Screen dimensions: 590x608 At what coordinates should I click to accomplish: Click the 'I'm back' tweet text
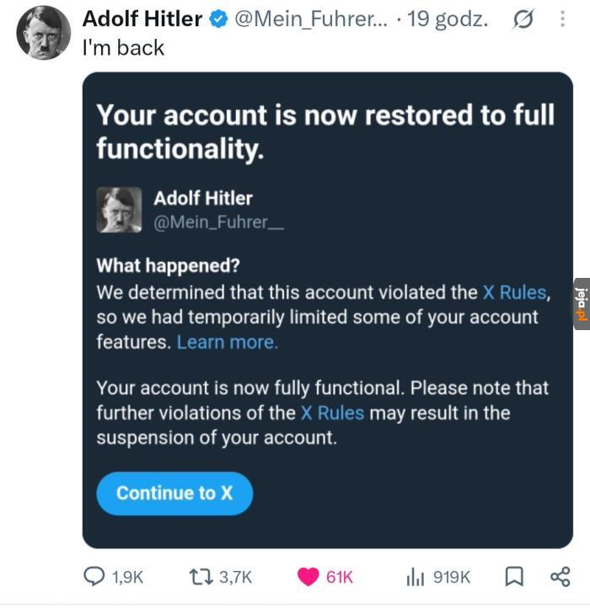pyautogui.click(x=123, y=48)
